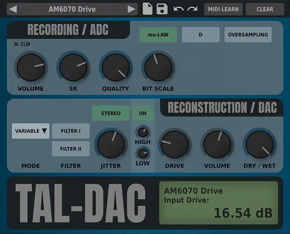Click the small LOW knob
Image resolution: width=290 pixels, height=234 pixels.
tap(143, 154)
